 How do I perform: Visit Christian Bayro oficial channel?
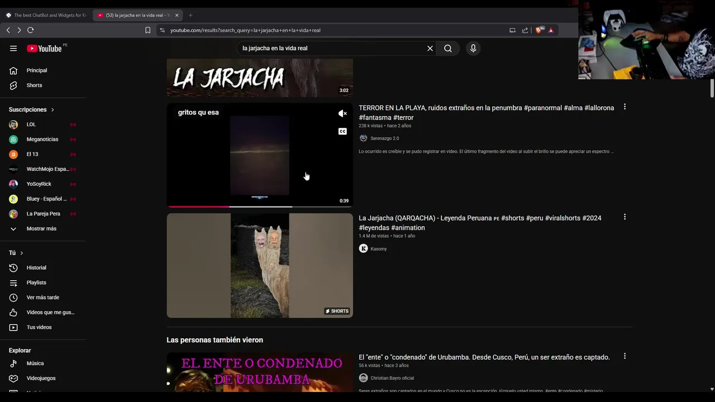tap(392, 378)
